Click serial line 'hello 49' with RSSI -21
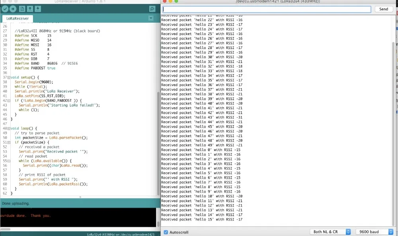Screen dimensions: 398x236 point(202,145)
